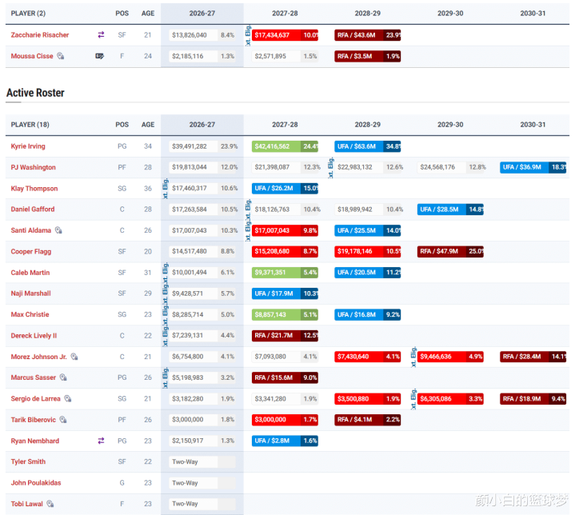Select the 2030-31 column header in Active Roster

533,125
